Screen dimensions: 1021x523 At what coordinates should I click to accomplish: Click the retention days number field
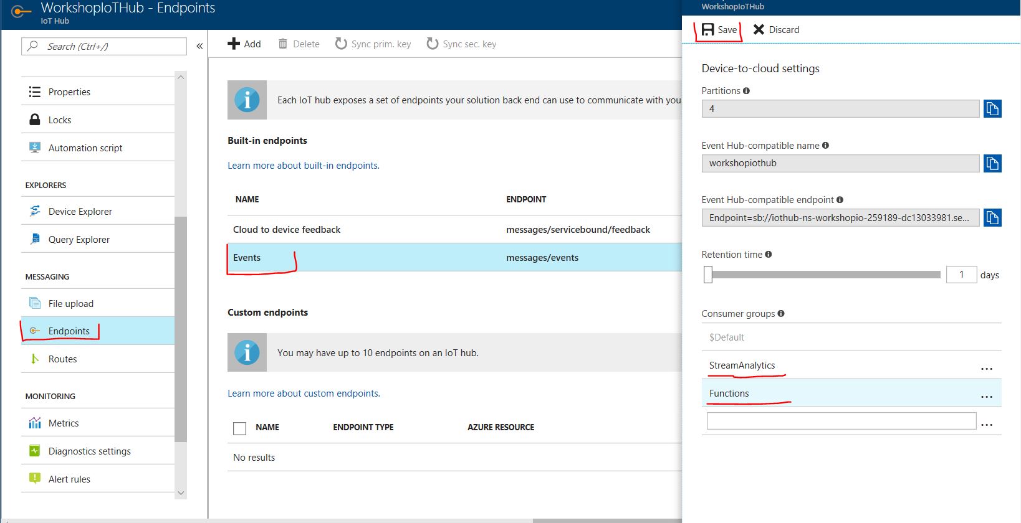(x=961, y=275)
